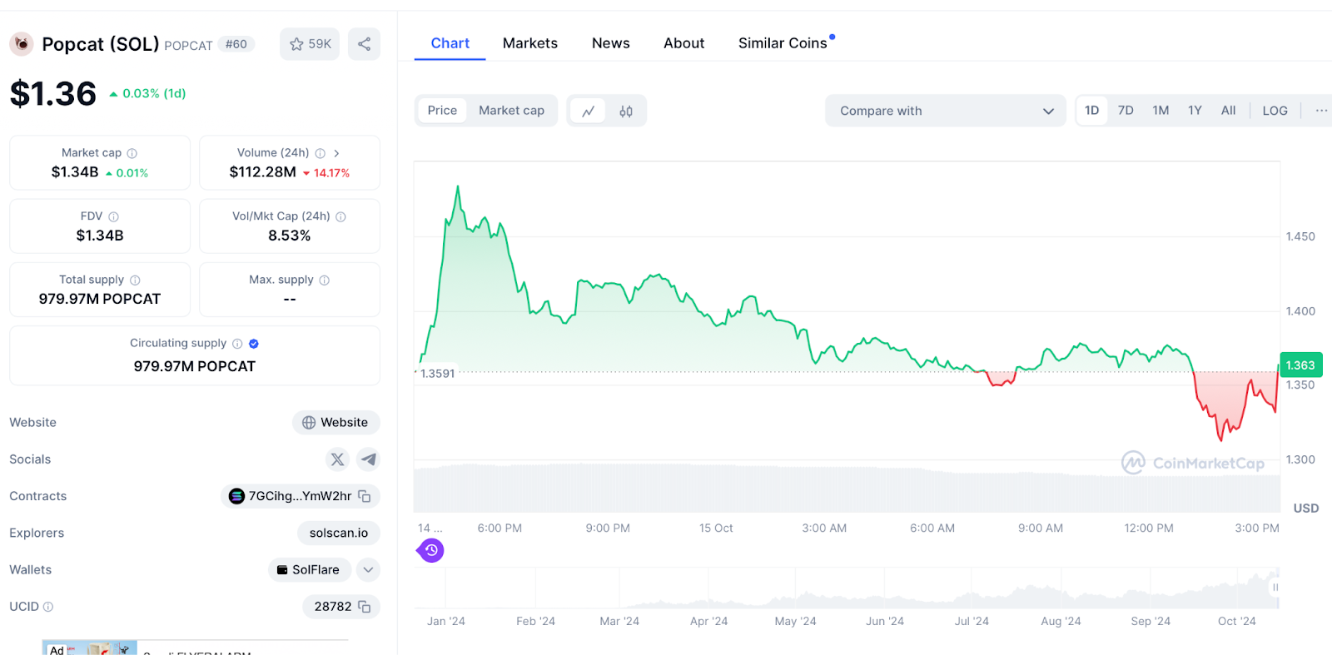
Task: Click the 1.3591 opening price label
Action: (x=438, y=374)
